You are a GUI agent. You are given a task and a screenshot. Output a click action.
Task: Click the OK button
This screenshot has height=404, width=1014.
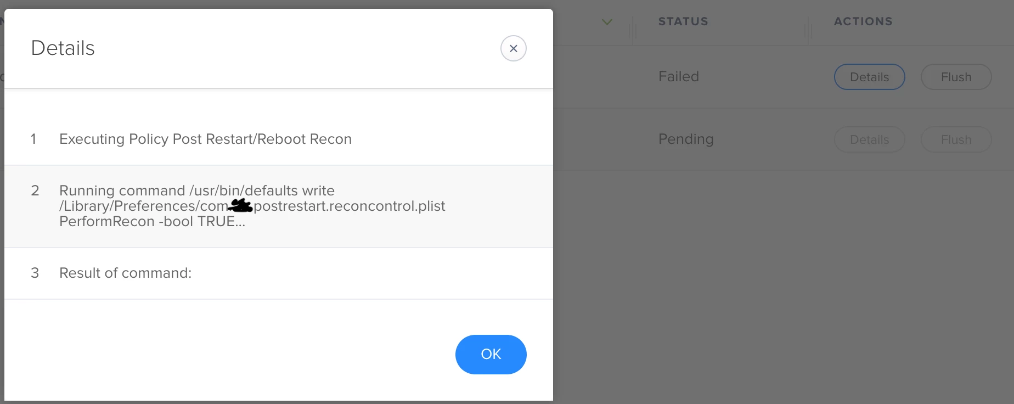[x=491, y=354]
